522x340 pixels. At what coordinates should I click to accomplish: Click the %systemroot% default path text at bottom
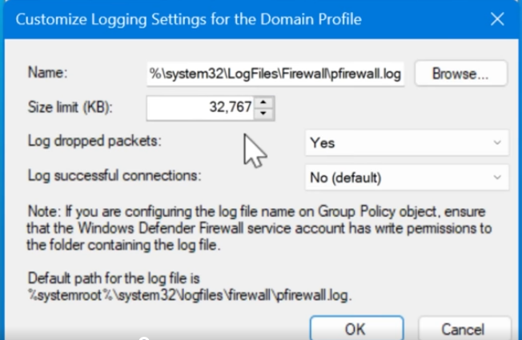coord(190,294)
